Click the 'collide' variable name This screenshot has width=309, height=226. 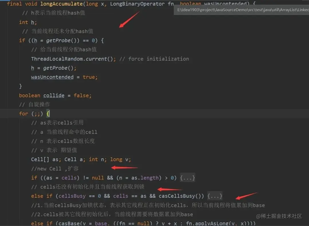(x=54, y=96)
